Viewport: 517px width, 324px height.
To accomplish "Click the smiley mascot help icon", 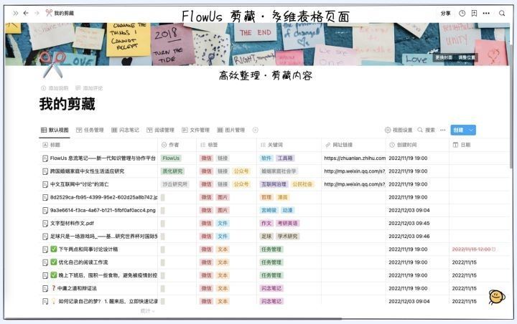I will coord(496,297).
